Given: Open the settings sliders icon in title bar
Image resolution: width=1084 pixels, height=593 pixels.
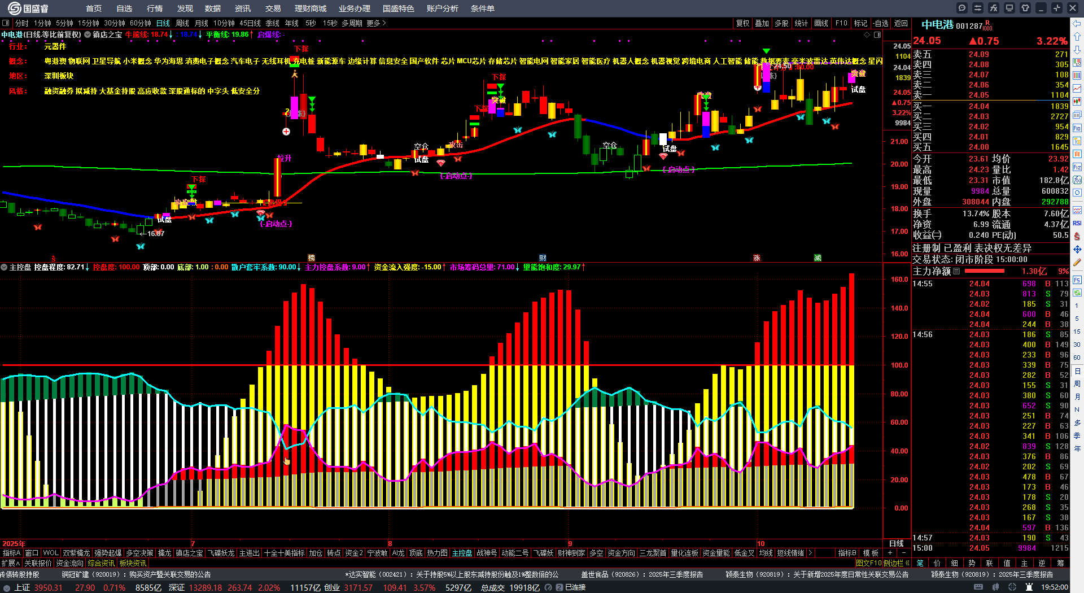Looking at the screenshot, I should [x=978, y=8].
